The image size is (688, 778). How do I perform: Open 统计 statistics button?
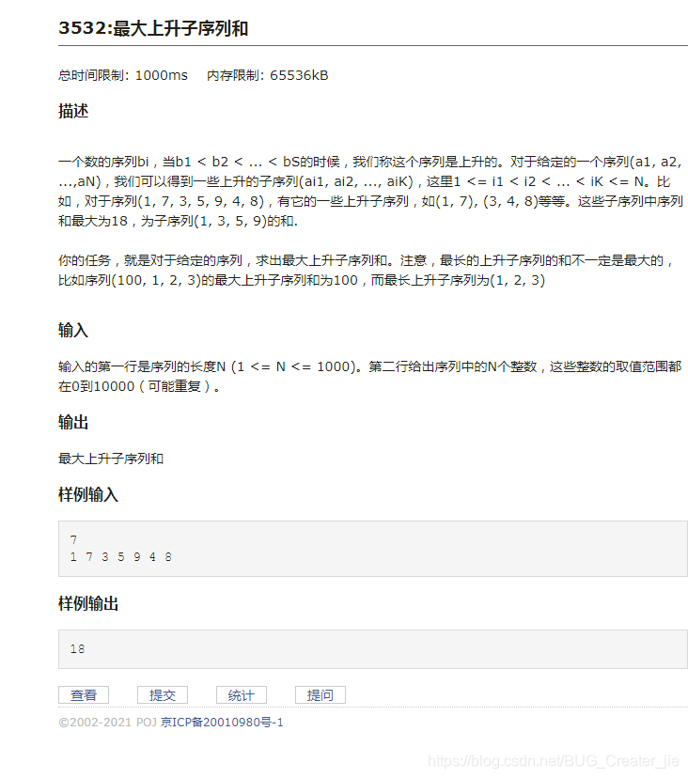click(x=242, y=694)
